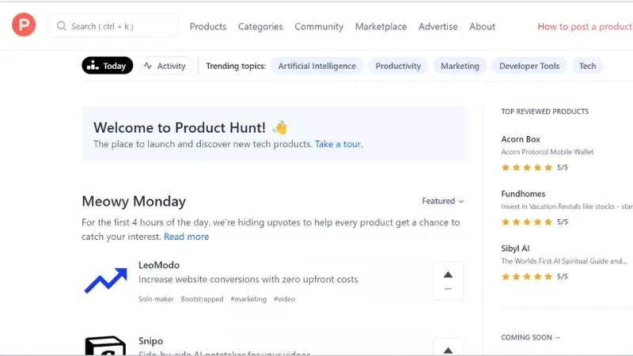Click 'Invest in Vacation Rentals like stocks' text
633x356 pixels.
point(567,206)
